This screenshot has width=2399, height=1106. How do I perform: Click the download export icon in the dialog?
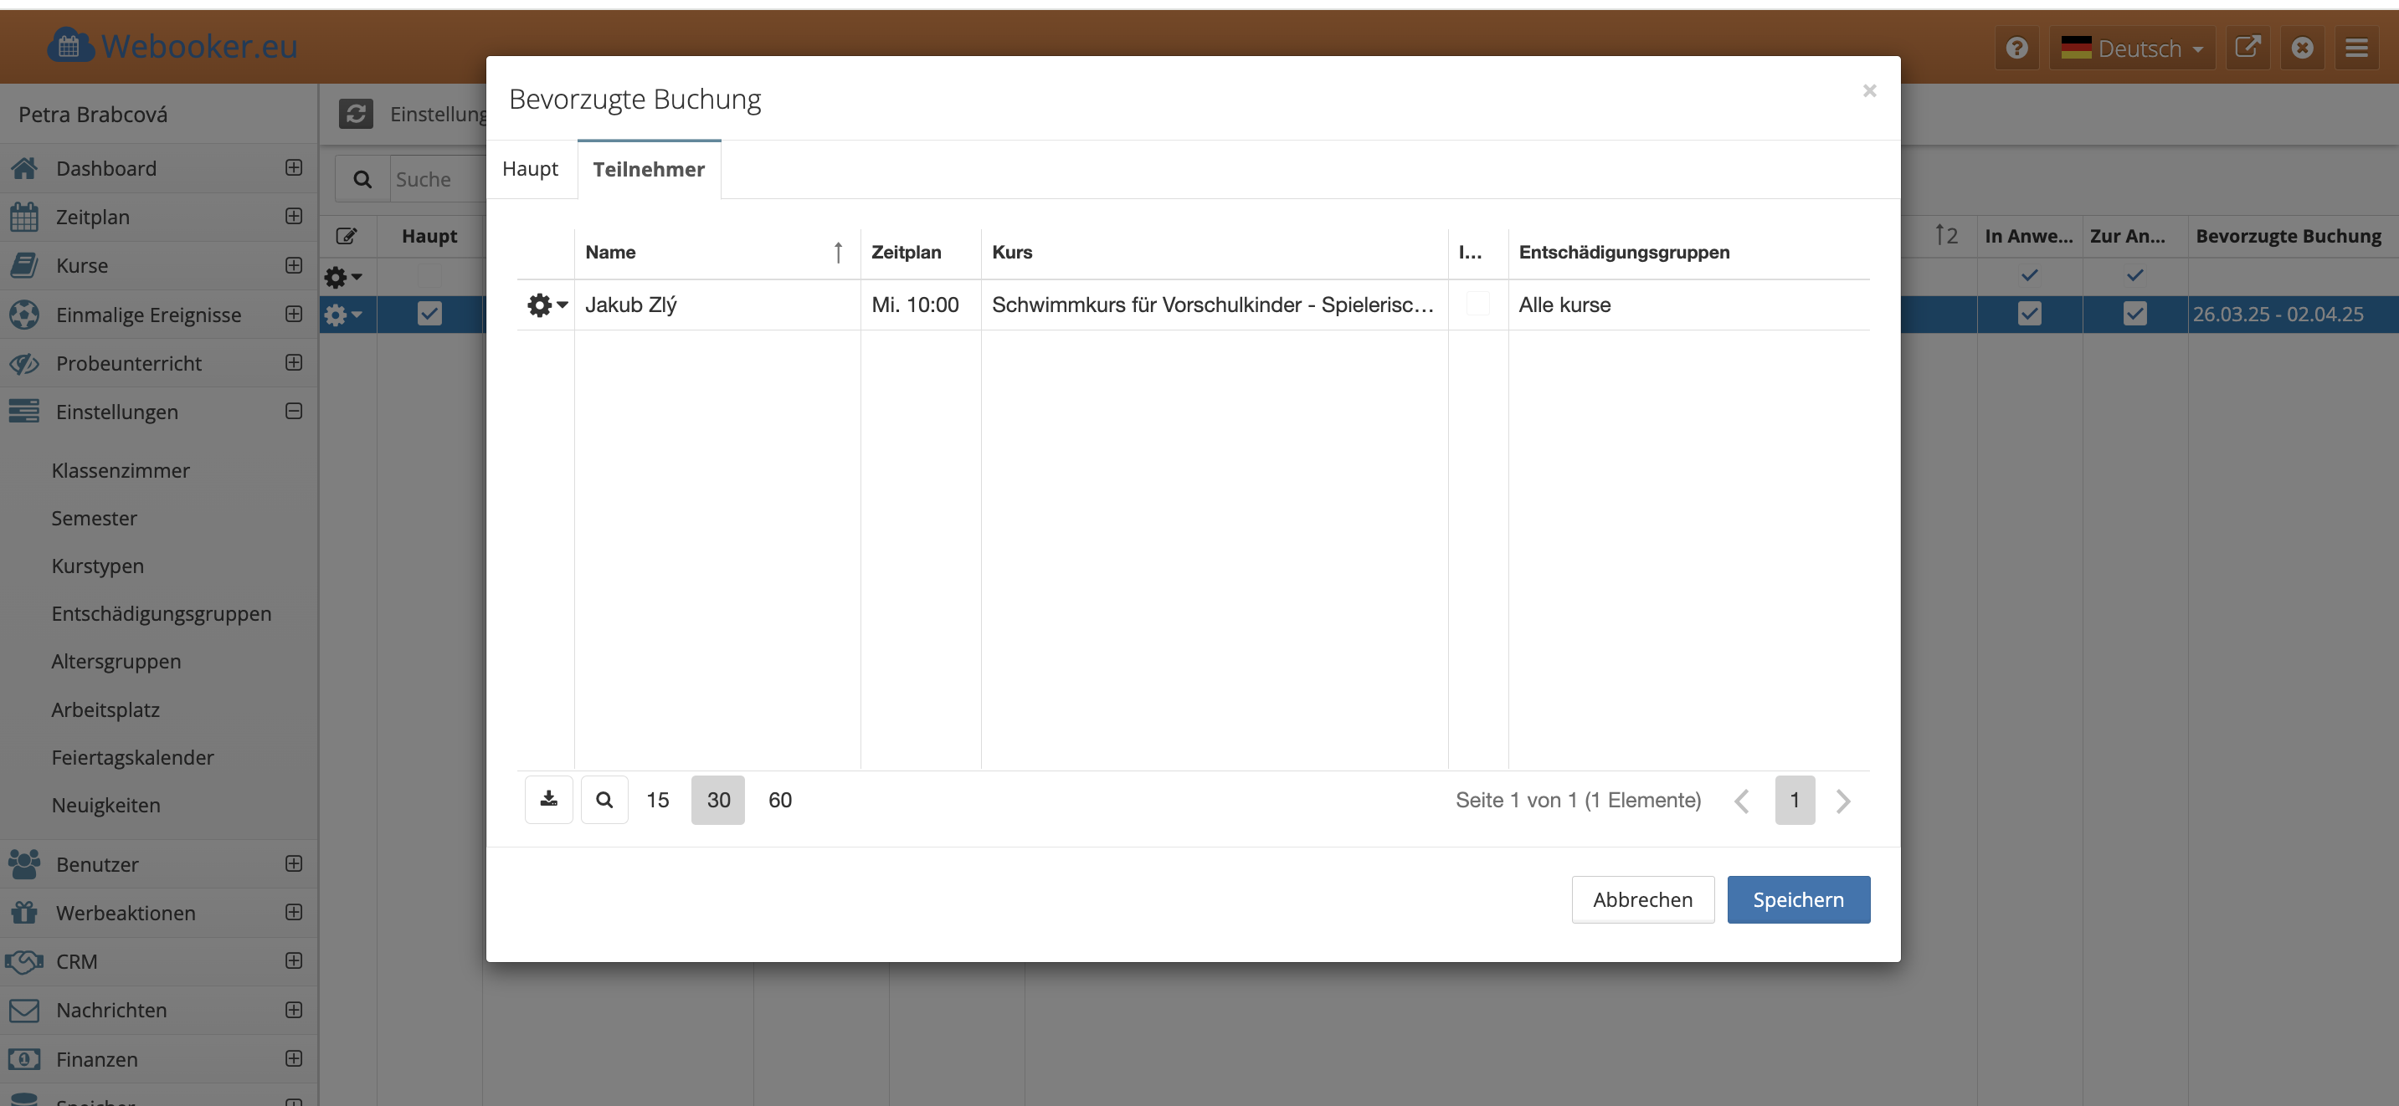tap(548, 800)
